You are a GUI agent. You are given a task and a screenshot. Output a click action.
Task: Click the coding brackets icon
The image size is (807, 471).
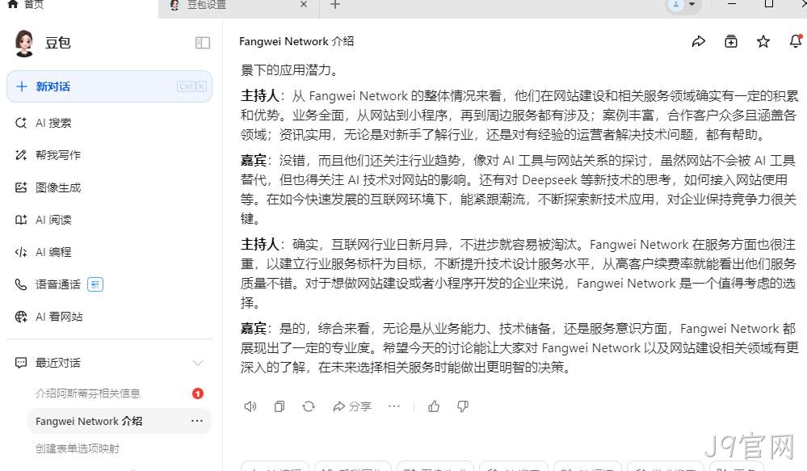tap(20, 252)
